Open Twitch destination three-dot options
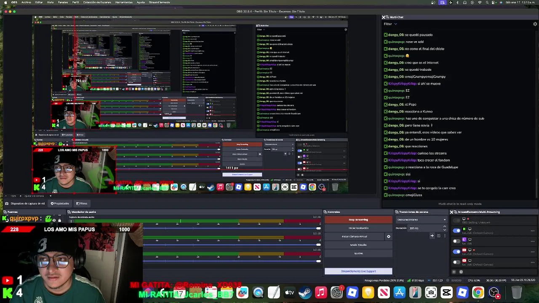 click(x=533, y=241)
